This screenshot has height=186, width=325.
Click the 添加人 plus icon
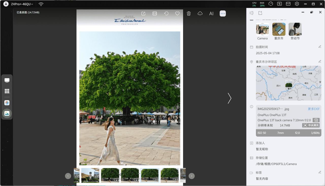coord(252,143)
